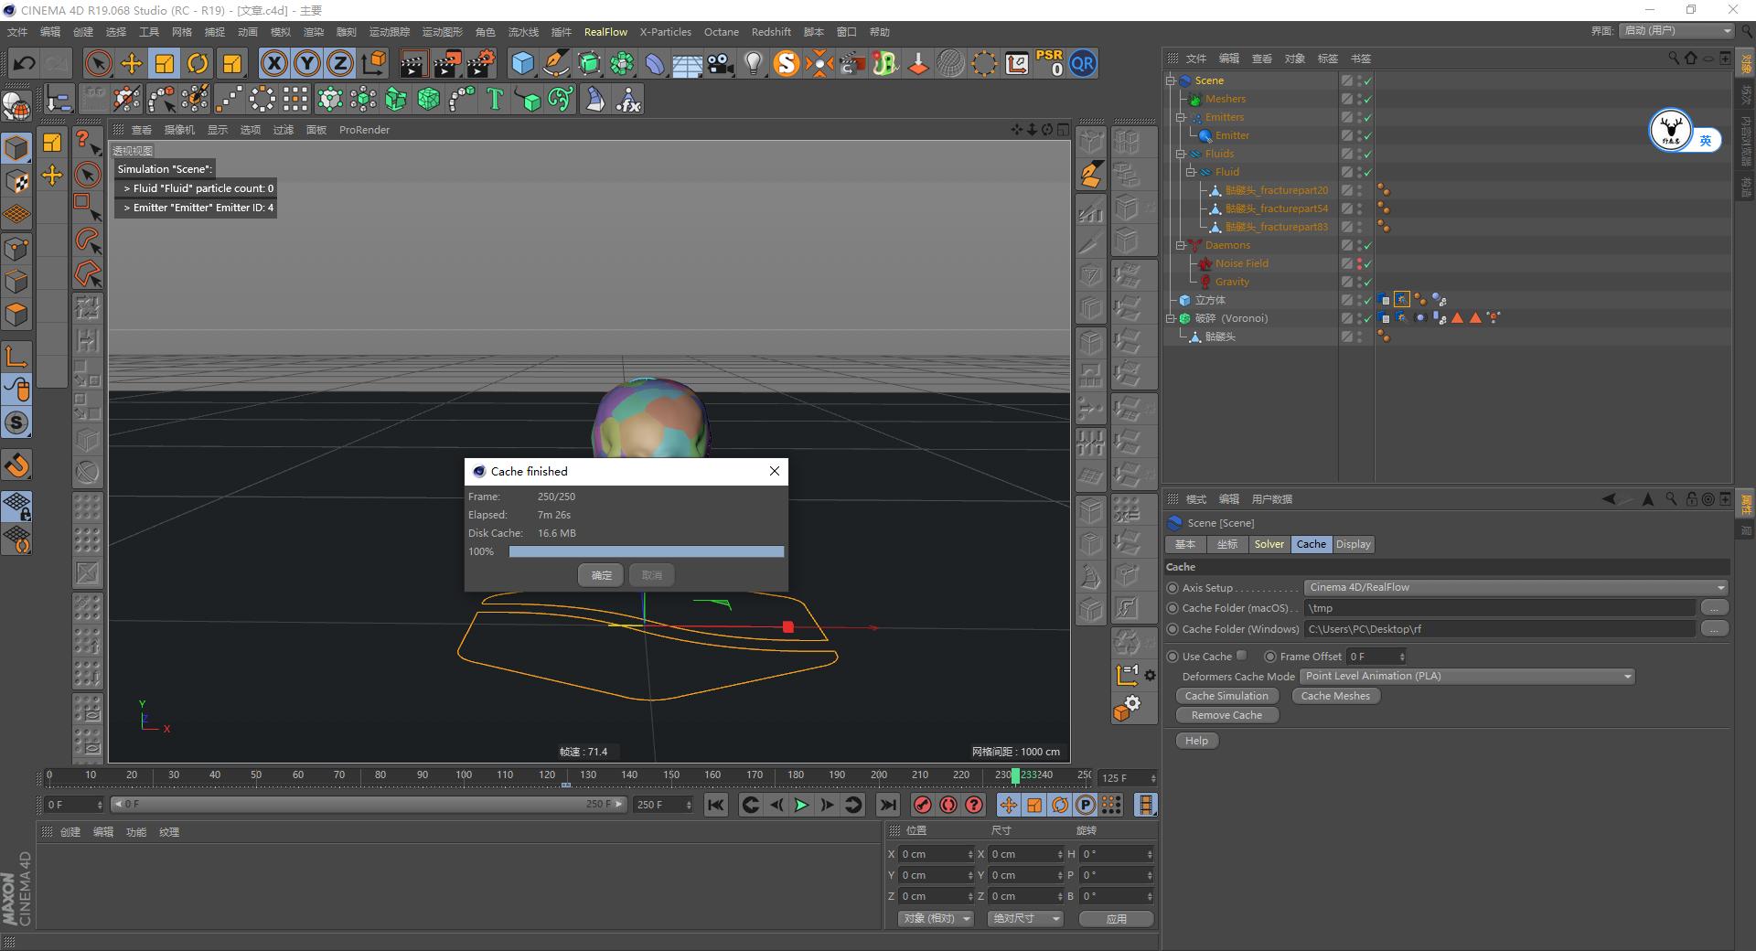
Task: Open the Axis Setup dropdown
Action: coord(1514,587)
